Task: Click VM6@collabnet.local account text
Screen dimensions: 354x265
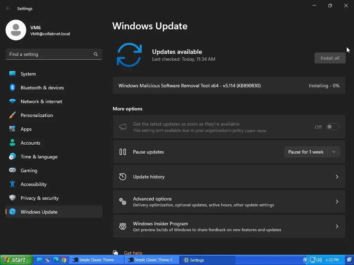Action: click(x=50, y=34)
